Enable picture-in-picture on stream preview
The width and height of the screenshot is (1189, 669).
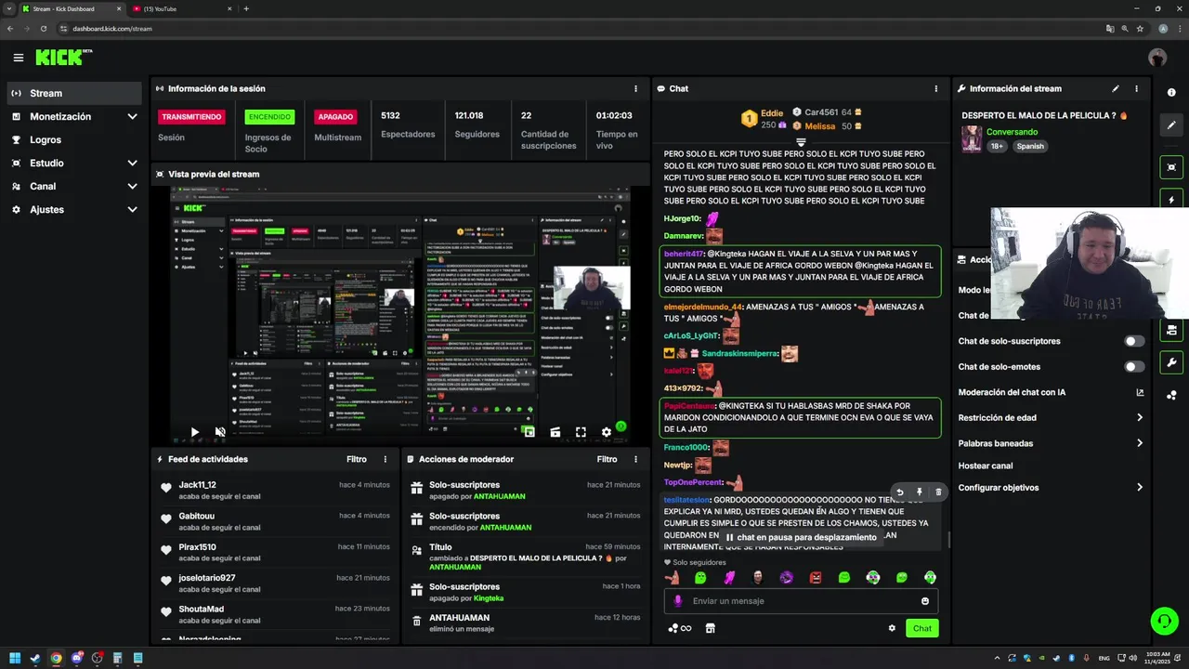529,432
